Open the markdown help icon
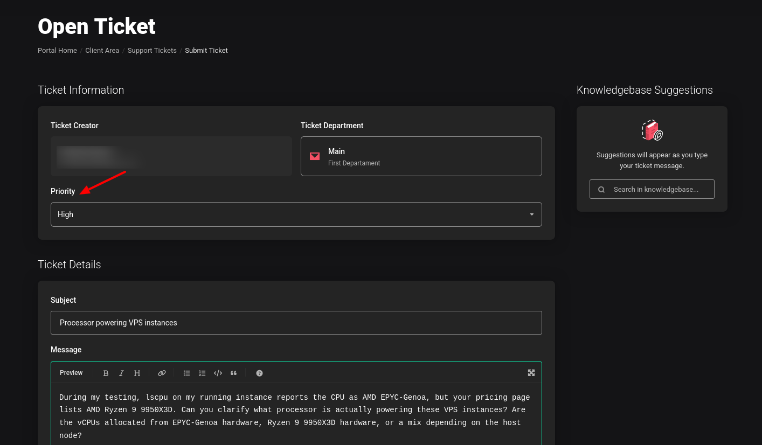This screenshot has height=445, width=762. (259, 373)
